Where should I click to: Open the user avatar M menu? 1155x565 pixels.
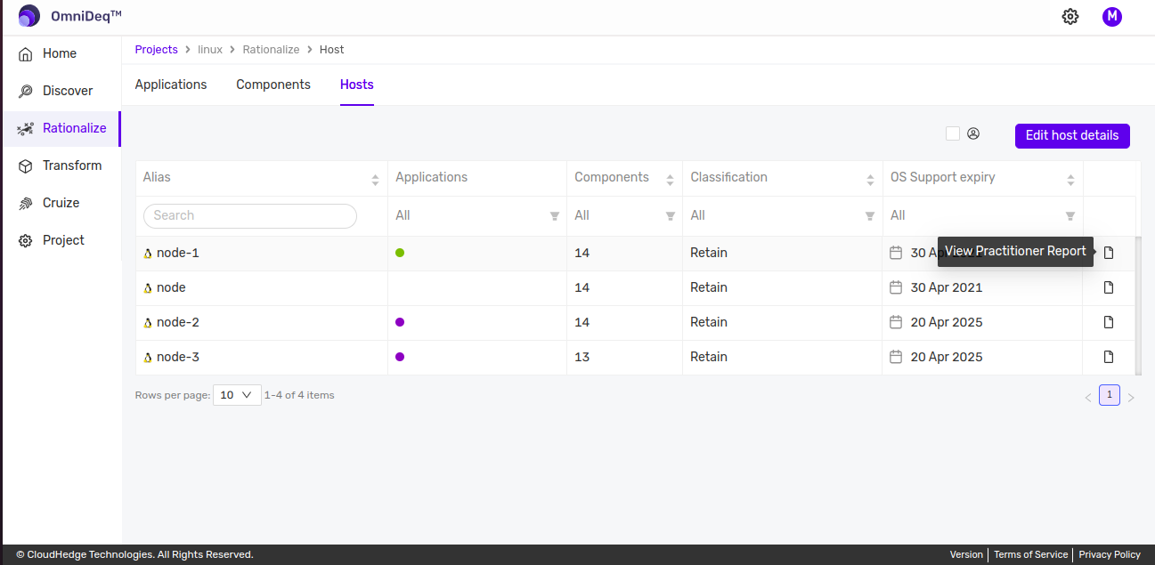1111,16
